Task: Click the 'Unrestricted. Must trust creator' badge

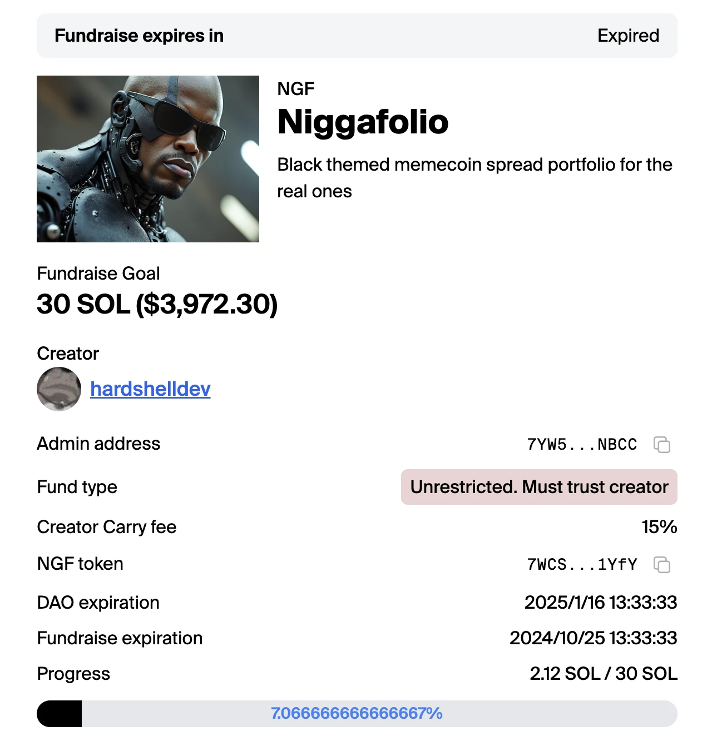Action: (539, 487)
